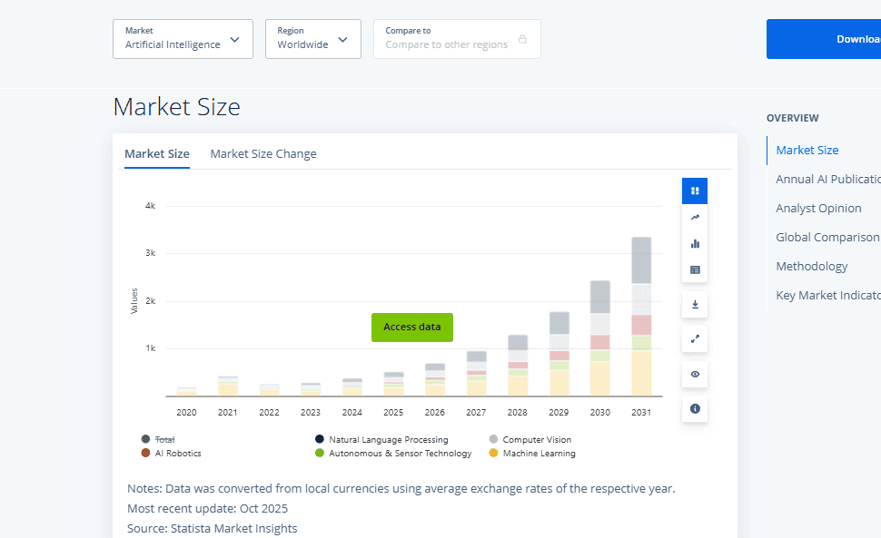Toggle Machine Learning legend series
Viewport: 881px width, 538px height.
(539, 453)
